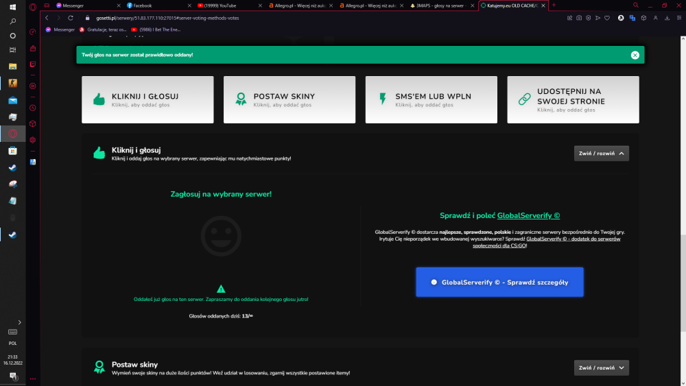Choose the POSTAW SKINY voting card
This screenshot has height=386, width=686.
point(289,99)
